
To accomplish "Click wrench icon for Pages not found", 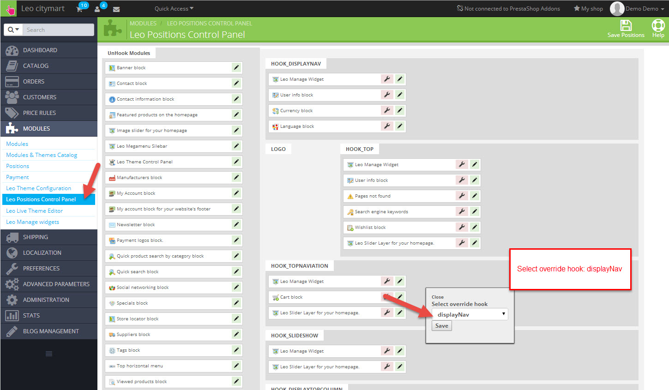I will (x=462, y=196).
